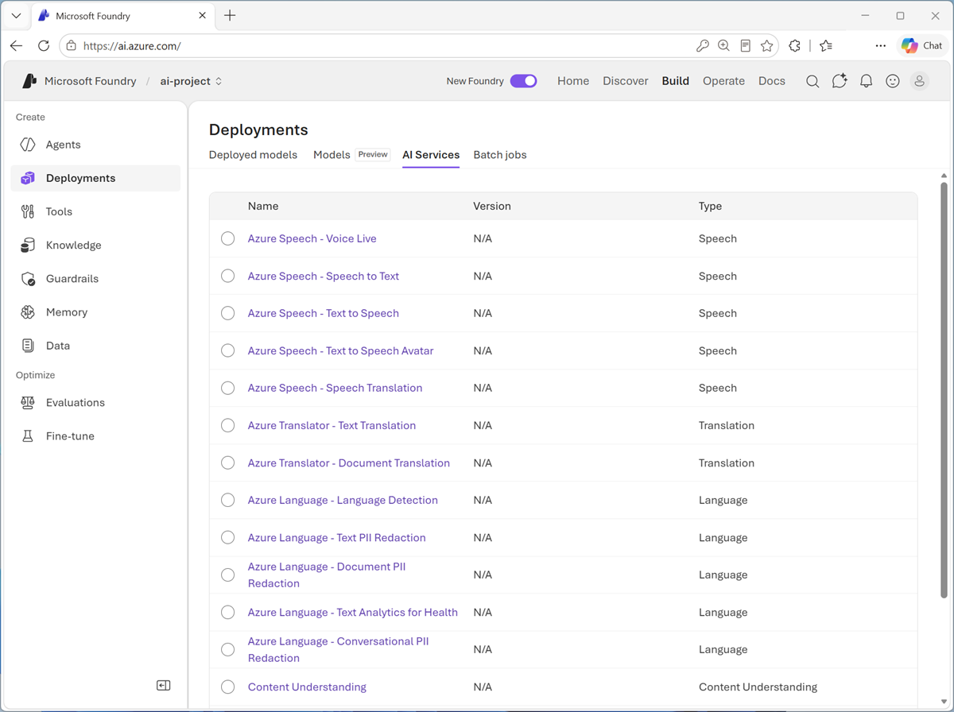Click the browser back arrow

click(x=17, y=46)
